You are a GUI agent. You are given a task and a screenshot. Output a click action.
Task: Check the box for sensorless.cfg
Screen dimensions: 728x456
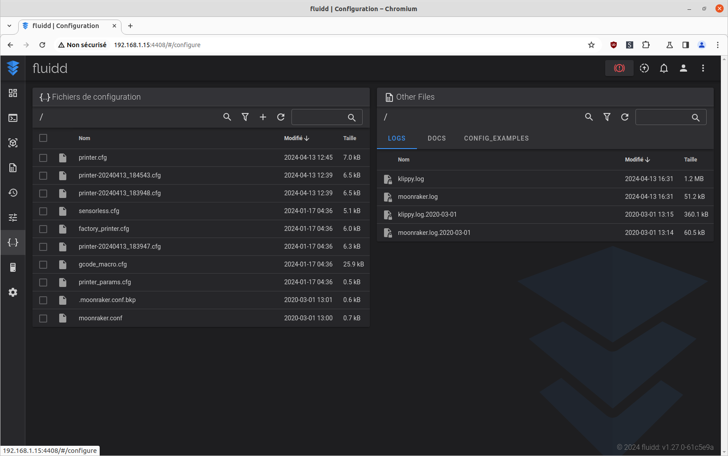tap(43, 211)
